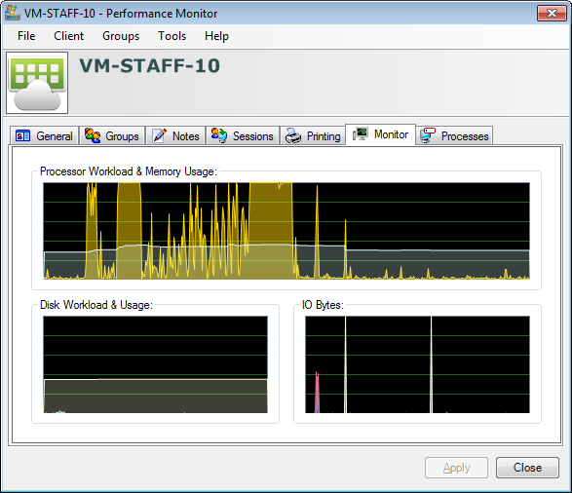Select the Monitor tab
This screenshot has height=493, width=572.
click(380, 134)
